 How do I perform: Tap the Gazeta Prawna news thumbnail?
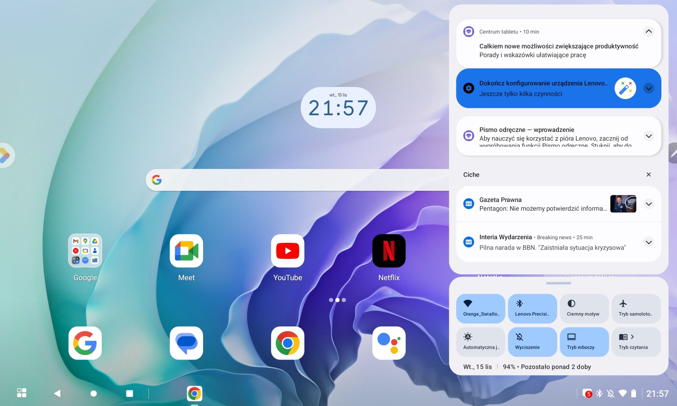[x=623, y=204]
